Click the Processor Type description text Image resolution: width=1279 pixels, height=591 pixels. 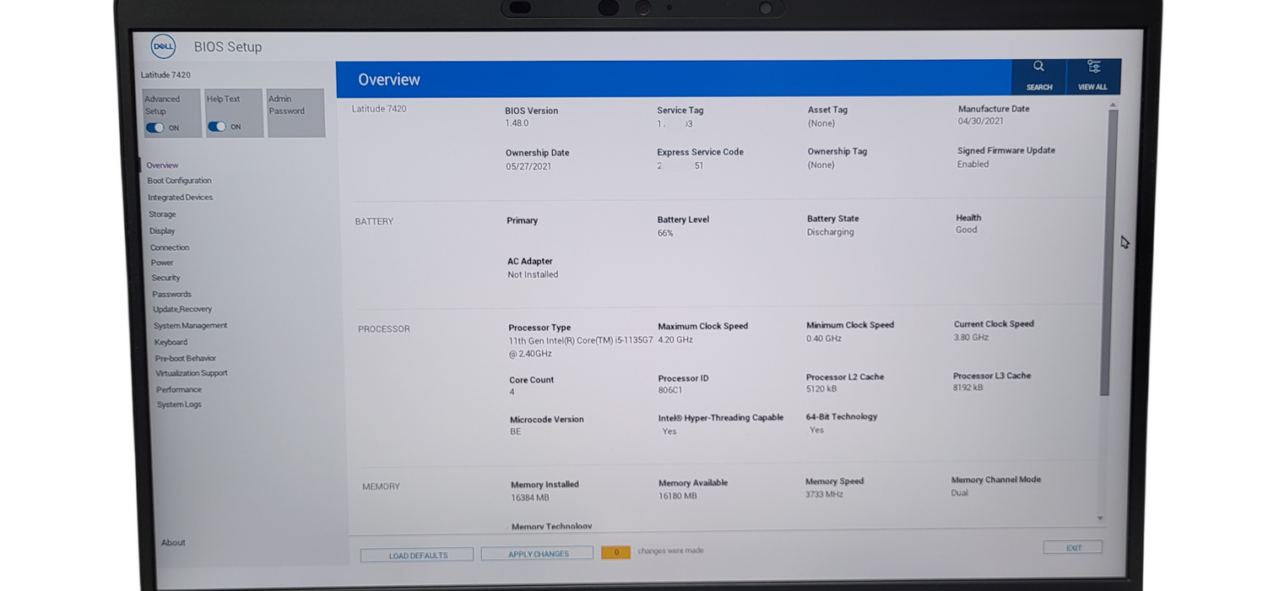[x=580, y=347]
